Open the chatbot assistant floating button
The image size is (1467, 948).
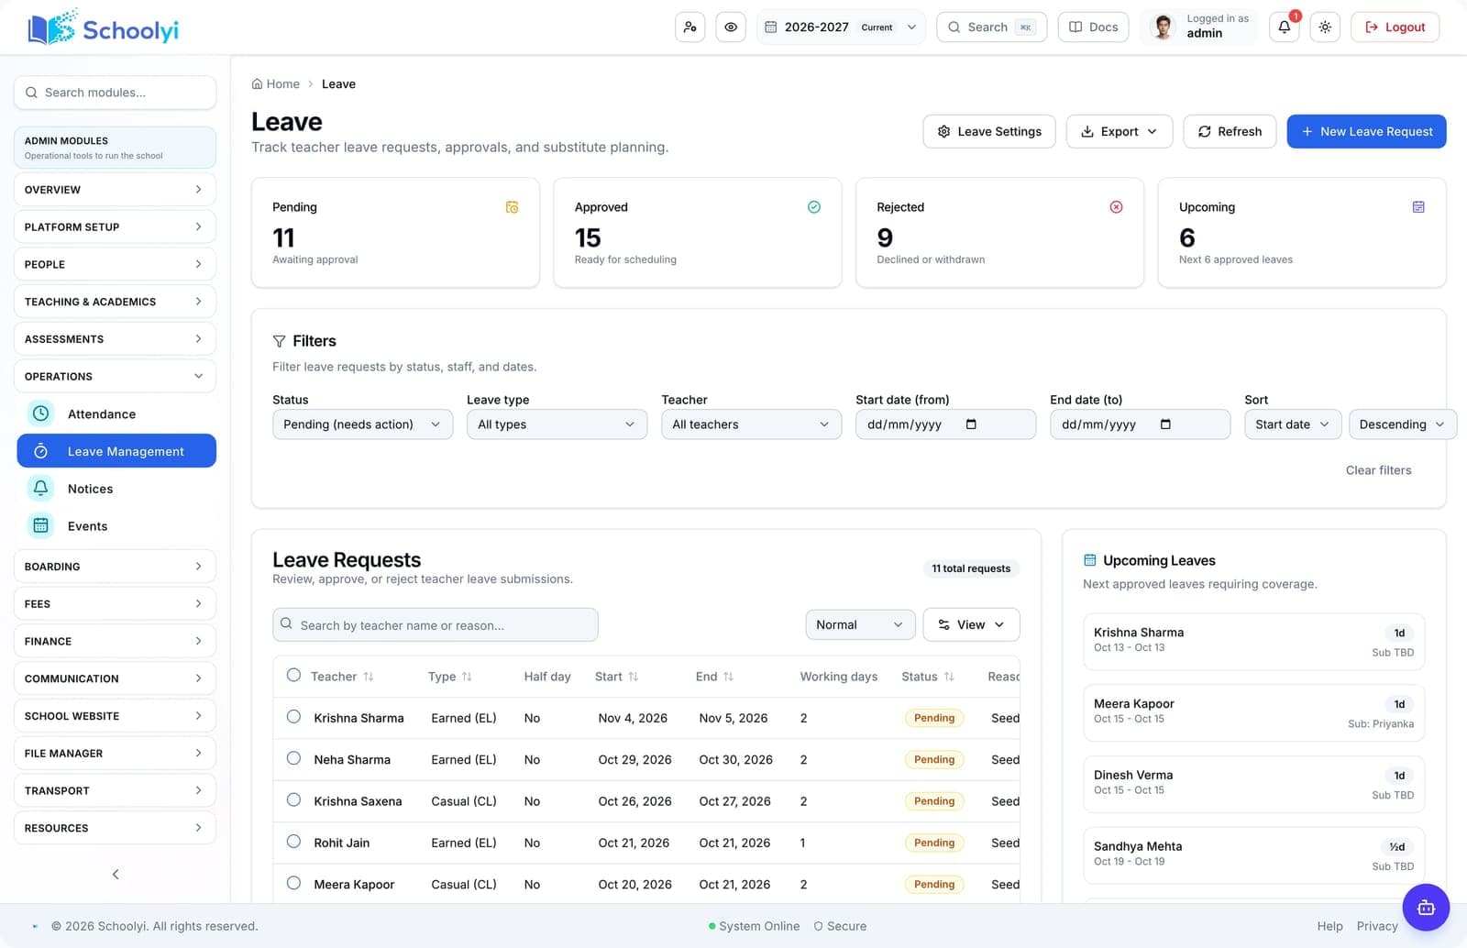click(x=1426, y=908)
